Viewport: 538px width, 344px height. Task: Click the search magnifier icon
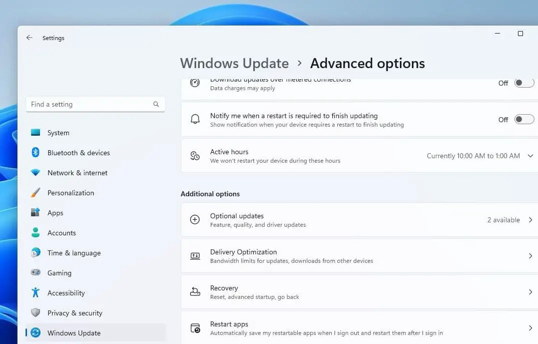(x=156, y=104)
